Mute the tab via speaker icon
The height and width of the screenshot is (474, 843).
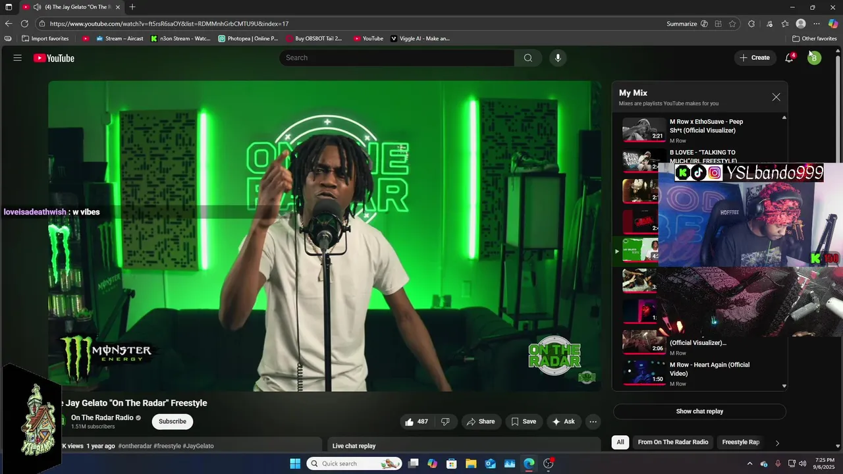coord(38,7)
